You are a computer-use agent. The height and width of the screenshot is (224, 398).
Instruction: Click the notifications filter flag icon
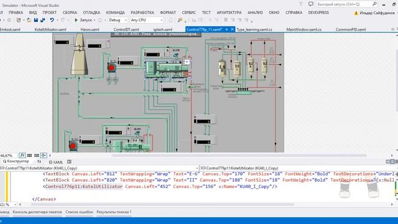301,4
